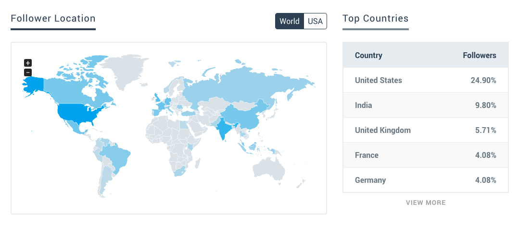
Task: Click the Followers column header
Action: (x=479, y=55)
